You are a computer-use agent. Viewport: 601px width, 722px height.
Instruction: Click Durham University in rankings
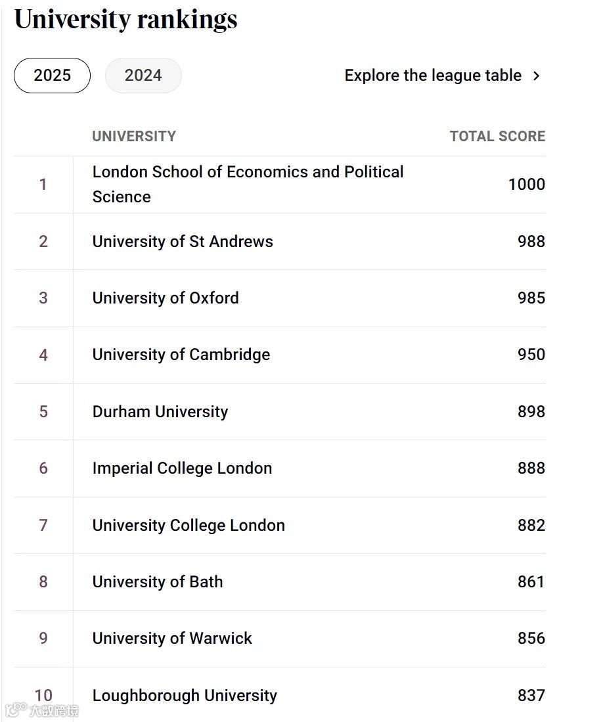click(160, 412)
